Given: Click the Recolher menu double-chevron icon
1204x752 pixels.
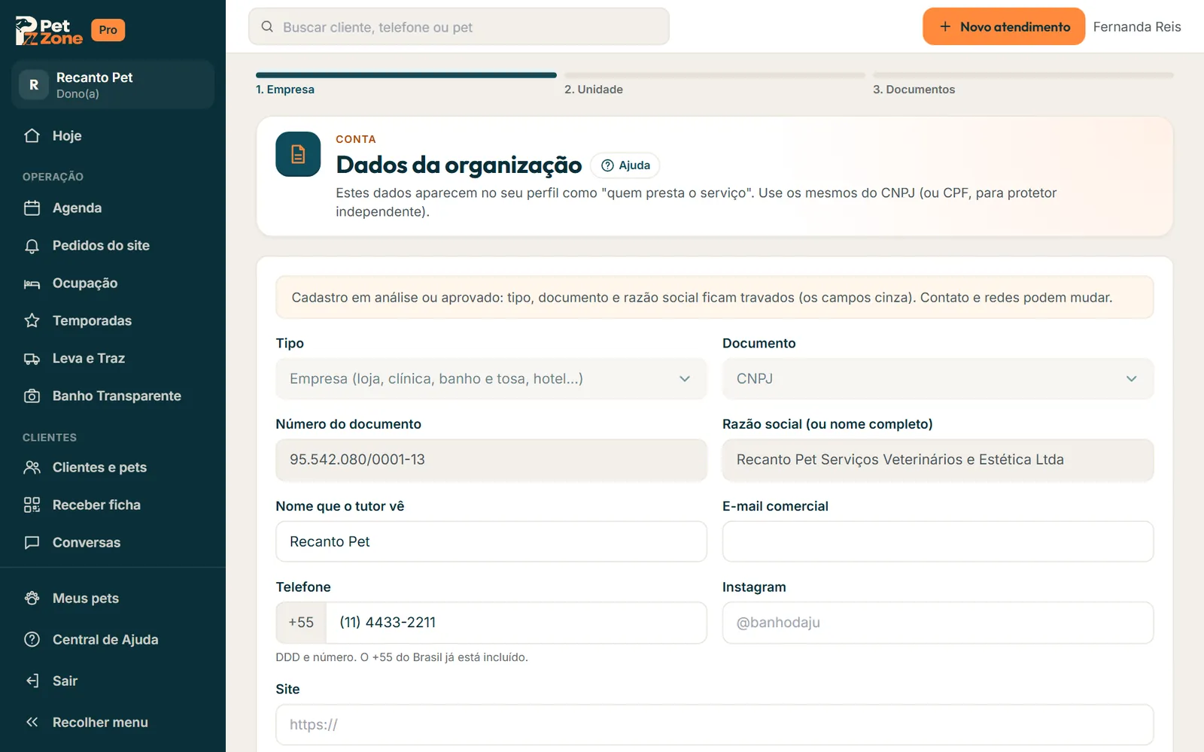Looking at the screenshot, I should pos(32,722).
